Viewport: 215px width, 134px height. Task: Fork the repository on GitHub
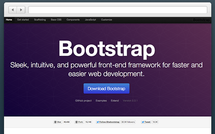[79, 122]
